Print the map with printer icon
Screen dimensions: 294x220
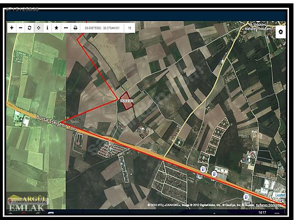(75, 28)
